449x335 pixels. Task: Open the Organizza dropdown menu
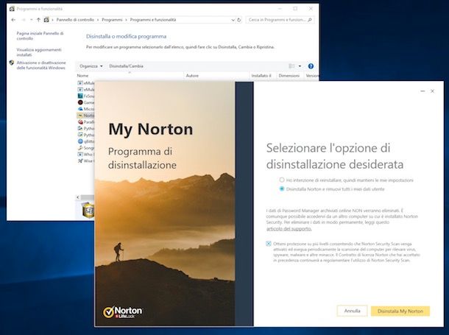pyautogui.click(x=91, y=66)
